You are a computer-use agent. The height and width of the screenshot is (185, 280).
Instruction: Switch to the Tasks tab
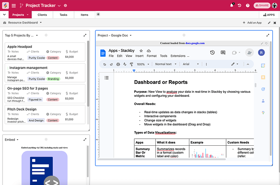click(63, 15)
